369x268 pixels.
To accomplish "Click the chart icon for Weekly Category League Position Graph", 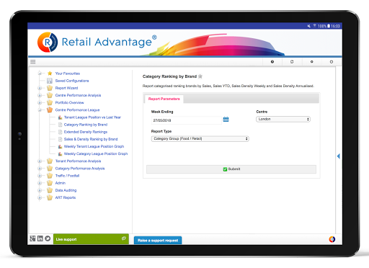I will (x=61, y=153).
